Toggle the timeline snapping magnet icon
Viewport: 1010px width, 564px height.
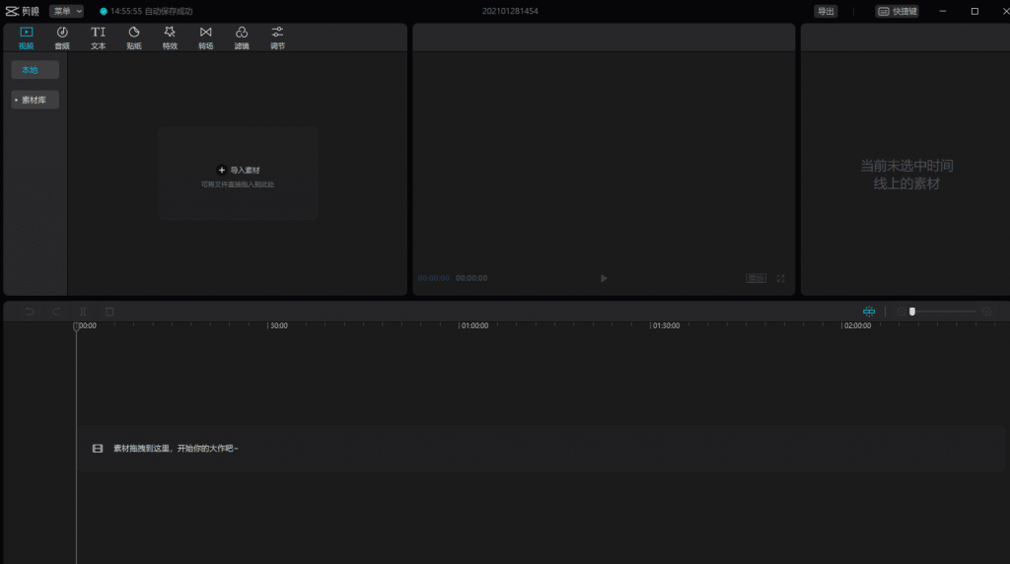pos(869,312)
